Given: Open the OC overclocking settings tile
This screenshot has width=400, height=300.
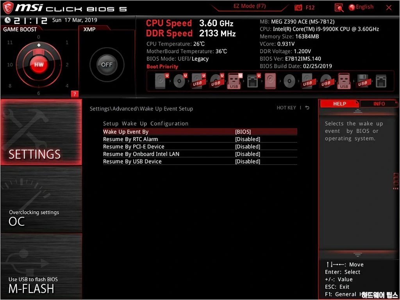Looking at the screenshot, I should point(41,200).
